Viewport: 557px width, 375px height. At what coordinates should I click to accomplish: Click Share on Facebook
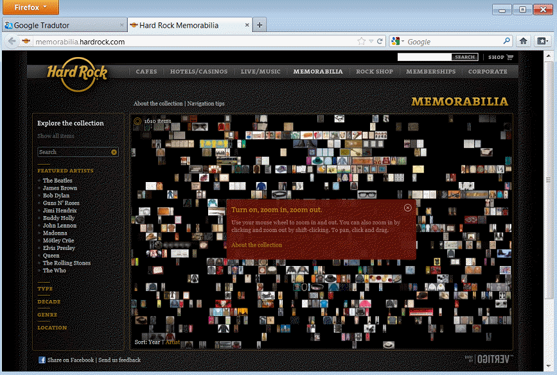[71, 360]
